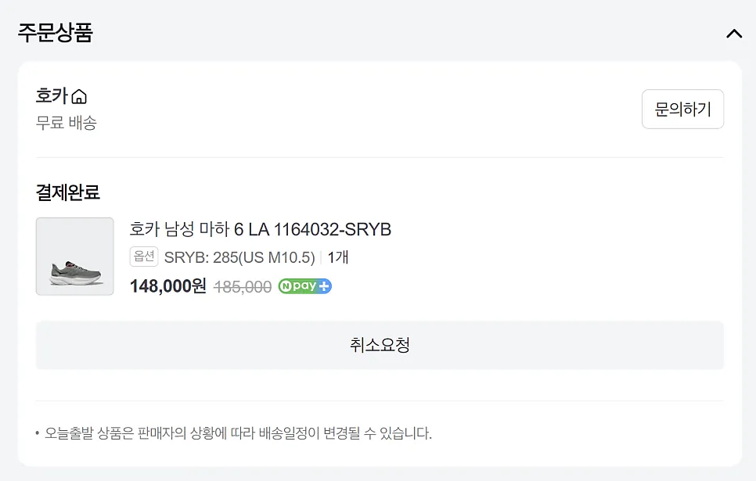
Task: Click the 무료 배송 shipping label
Action: [x=67, y=123]
